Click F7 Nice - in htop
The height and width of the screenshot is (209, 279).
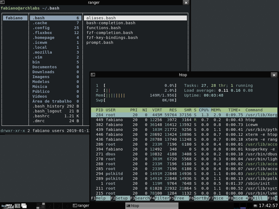pos(218,198)
